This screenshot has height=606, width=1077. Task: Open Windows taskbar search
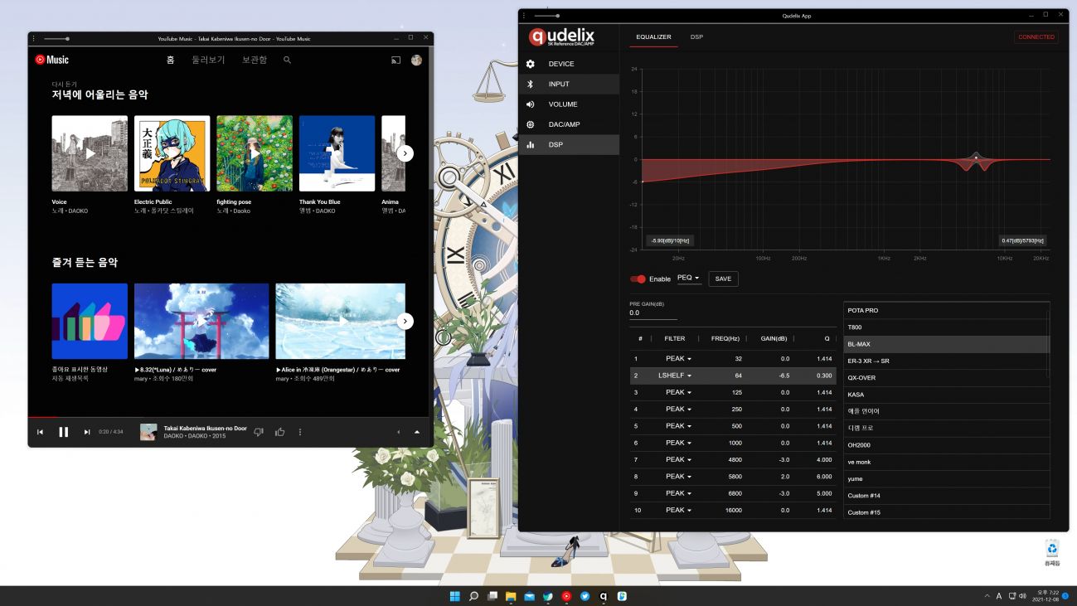(474, 595)
